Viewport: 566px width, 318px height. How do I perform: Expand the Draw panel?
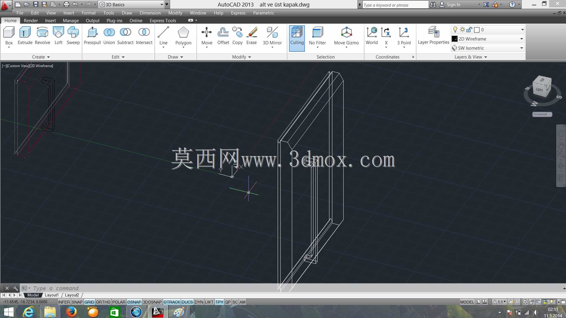(175, 57)
